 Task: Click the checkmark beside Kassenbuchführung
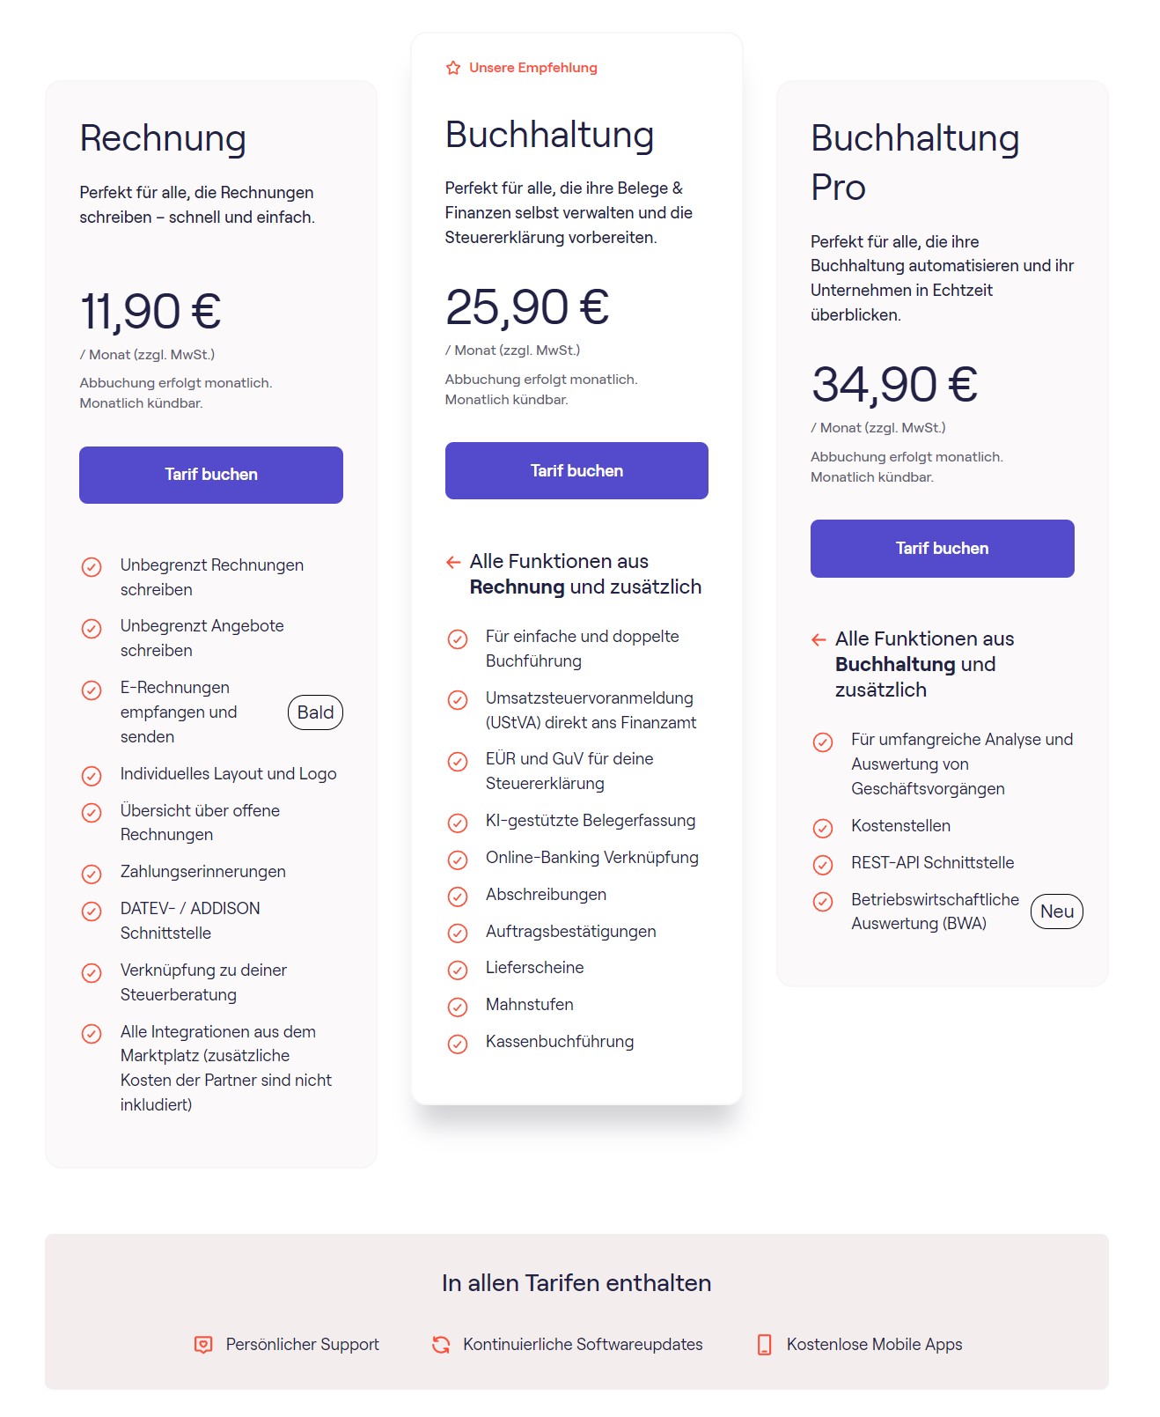(458, 1044)
